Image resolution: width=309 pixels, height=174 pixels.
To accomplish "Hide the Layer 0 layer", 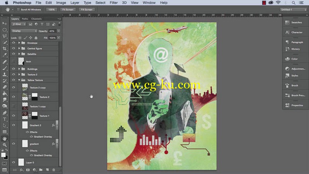I will (x=14, y=162).
